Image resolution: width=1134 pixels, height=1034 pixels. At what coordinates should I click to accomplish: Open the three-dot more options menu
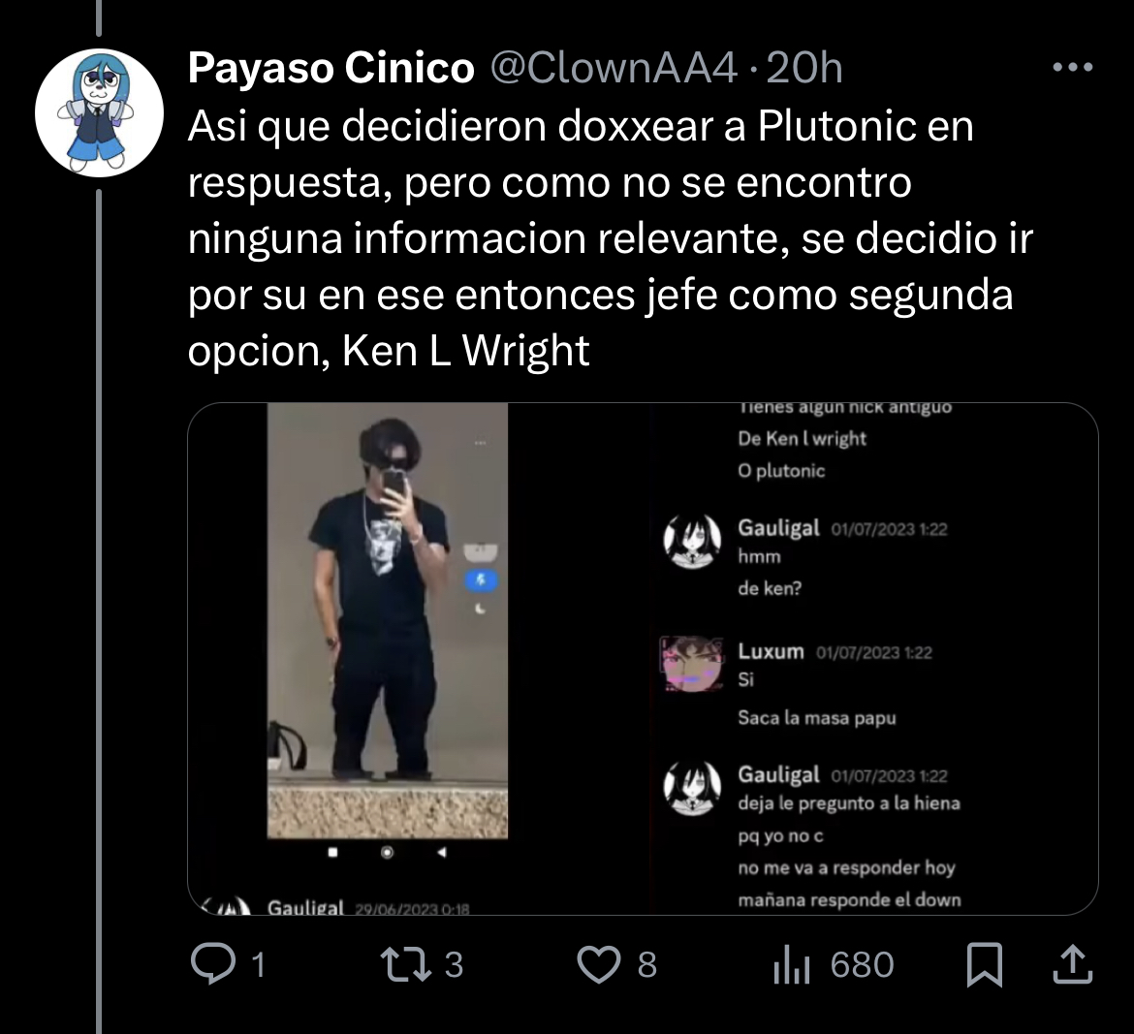[x=1073, y=67]
